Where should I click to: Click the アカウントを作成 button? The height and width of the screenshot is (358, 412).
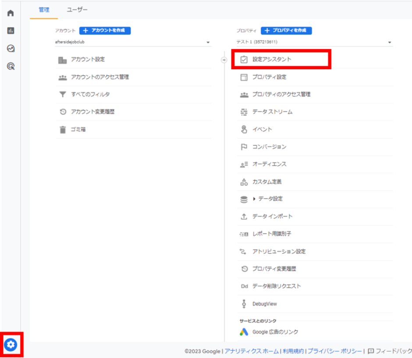(x=105, y=31)
